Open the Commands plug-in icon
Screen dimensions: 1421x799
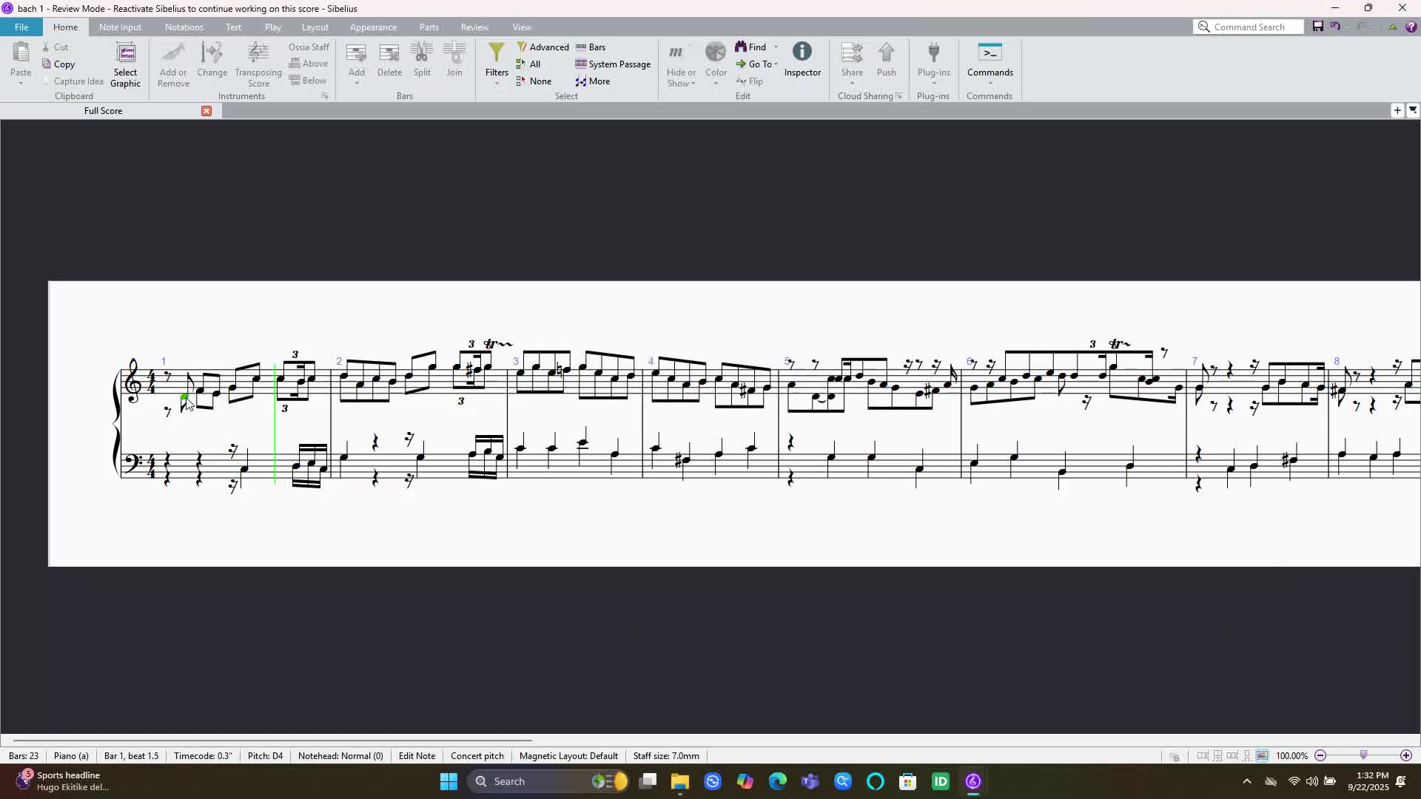click(x=990, y=53)
